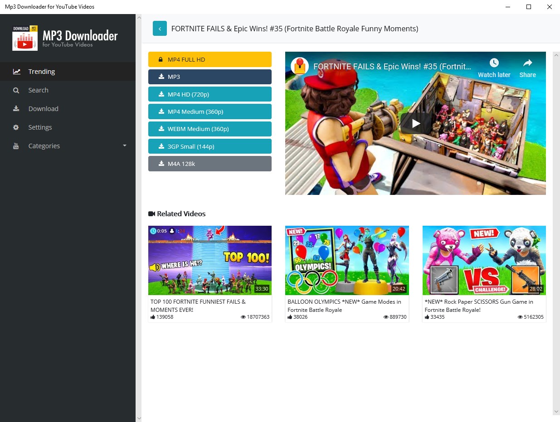Click the MP3 Downloader logo
This screenshot has height=422, width=560.
pyautogui.click(x=65, y=38)
